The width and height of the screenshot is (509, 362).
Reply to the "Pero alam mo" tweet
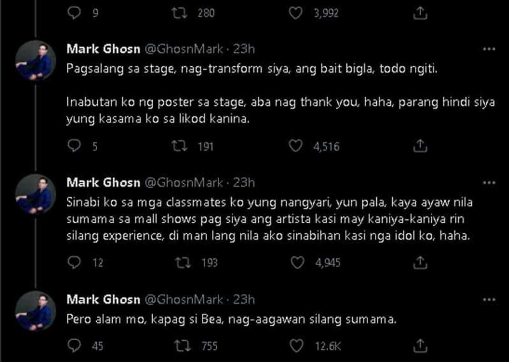[74, 346]
